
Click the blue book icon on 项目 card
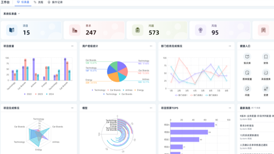point(12,30)
